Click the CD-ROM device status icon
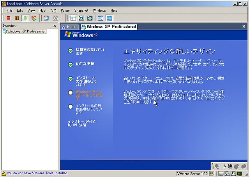 [x=227, y=174]
